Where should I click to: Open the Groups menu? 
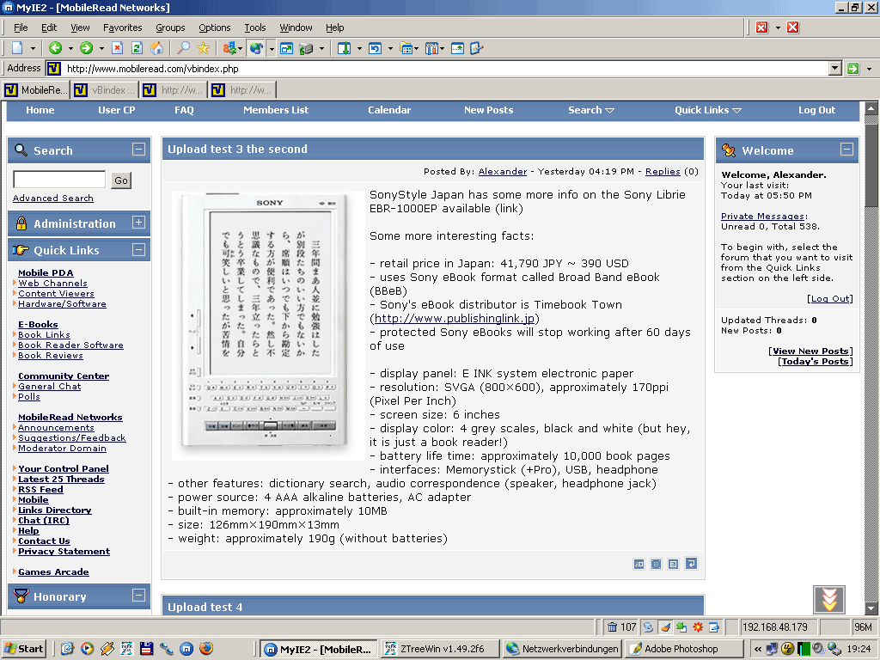170,27
